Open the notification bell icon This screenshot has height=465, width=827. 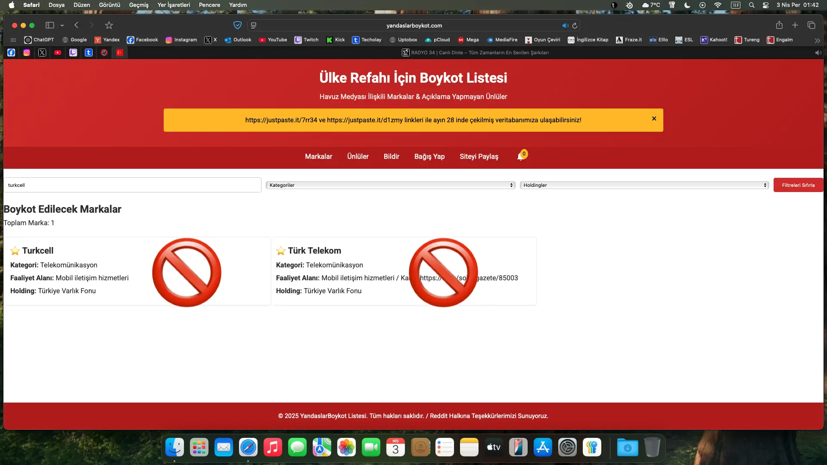tap(521, 156)
